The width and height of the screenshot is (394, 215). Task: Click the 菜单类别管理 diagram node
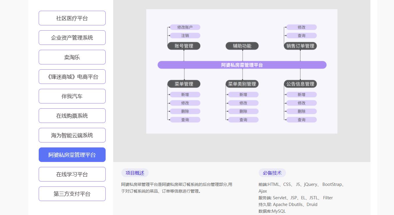[242, 84]
